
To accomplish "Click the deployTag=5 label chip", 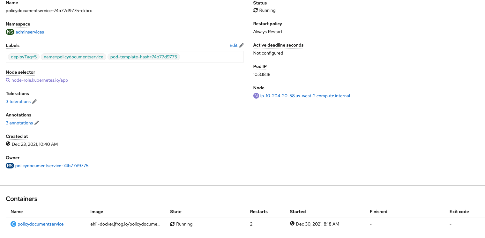I will (x=24, y=57).
